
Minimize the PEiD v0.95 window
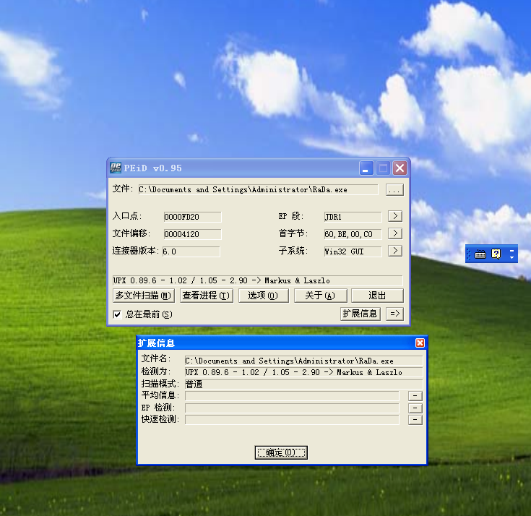(x=366, y=168)
